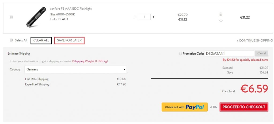Select the Flat Rate Shipping option
This screenshot has width=274, height=124.
(37, 79)
